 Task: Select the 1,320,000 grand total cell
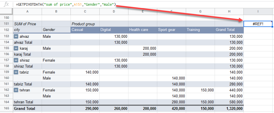coord(229,108)
